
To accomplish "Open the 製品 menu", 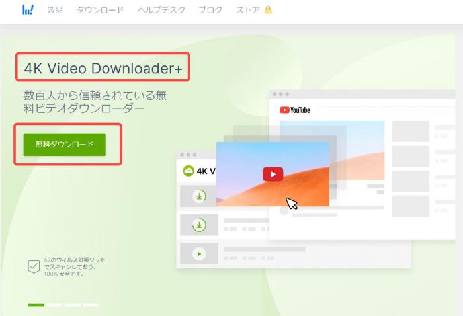I will click(x=55, y=10).
